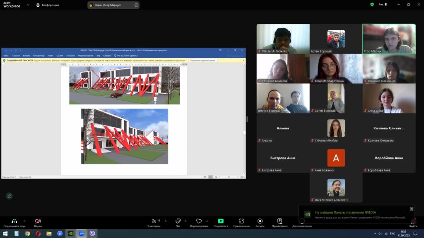Click the РУС input language indicator
Image resolution: width=424 pixels, height=238 pixels.
coord(392,234)
